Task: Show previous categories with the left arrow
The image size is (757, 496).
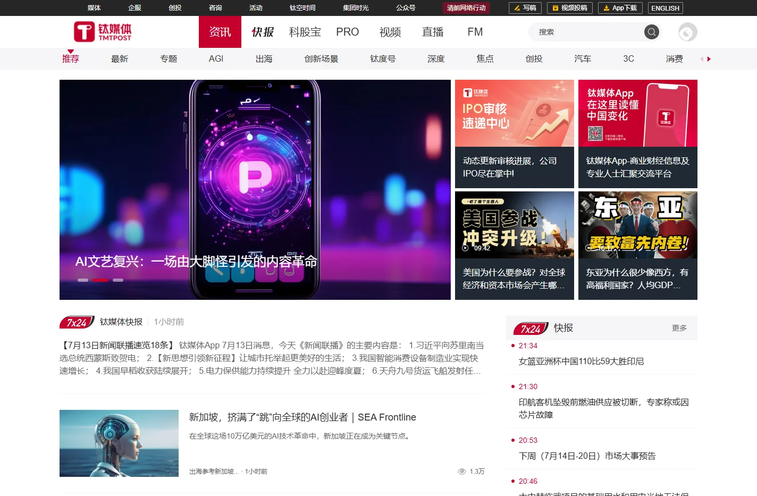Action: pyautogui.click(x=702, y=59)
